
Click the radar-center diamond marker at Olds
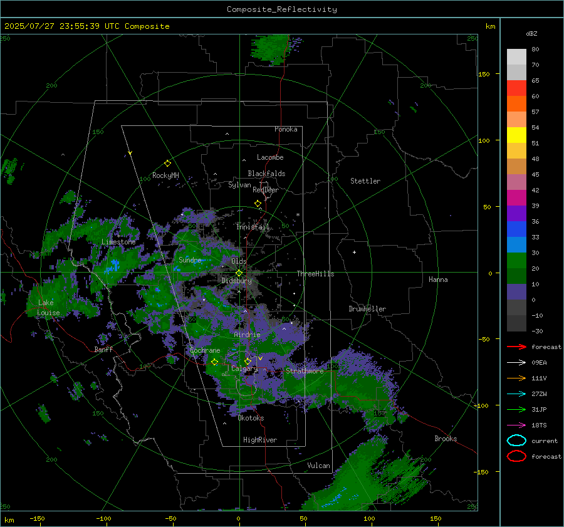pyautogui.click(x=239, y=273)
